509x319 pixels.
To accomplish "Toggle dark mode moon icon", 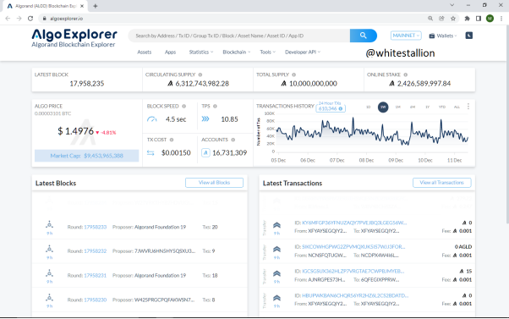I will pos(468,36).
